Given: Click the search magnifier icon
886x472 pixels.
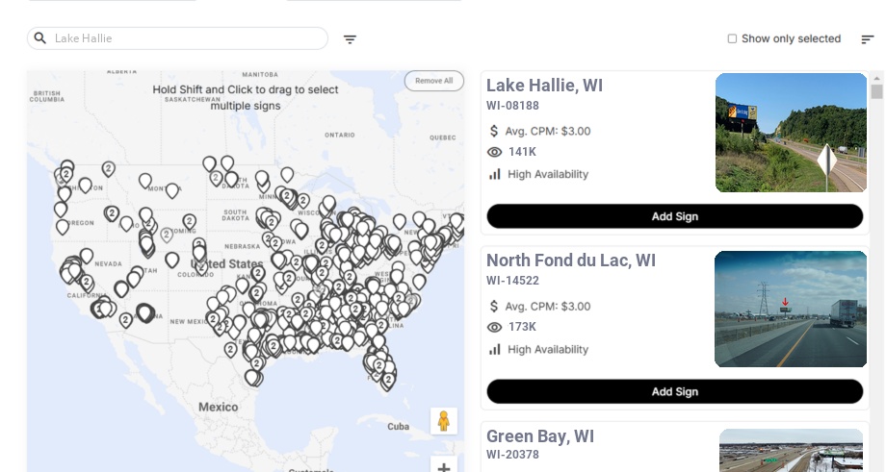Looking at the screenshot, I should [40, 38].
